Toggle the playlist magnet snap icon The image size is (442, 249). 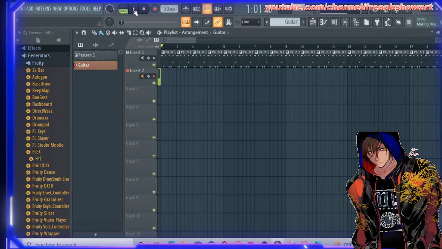(84, 33)
